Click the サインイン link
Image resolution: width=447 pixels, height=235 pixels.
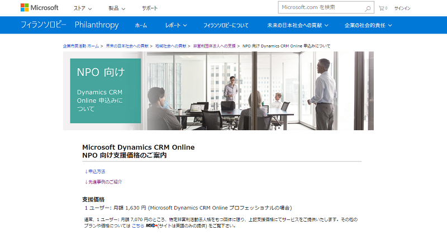(402, 8)
